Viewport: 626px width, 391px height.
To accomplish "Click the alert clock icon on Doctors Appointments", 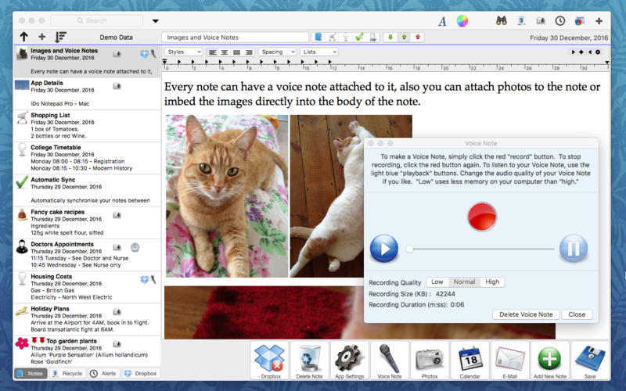I will 135,247.
